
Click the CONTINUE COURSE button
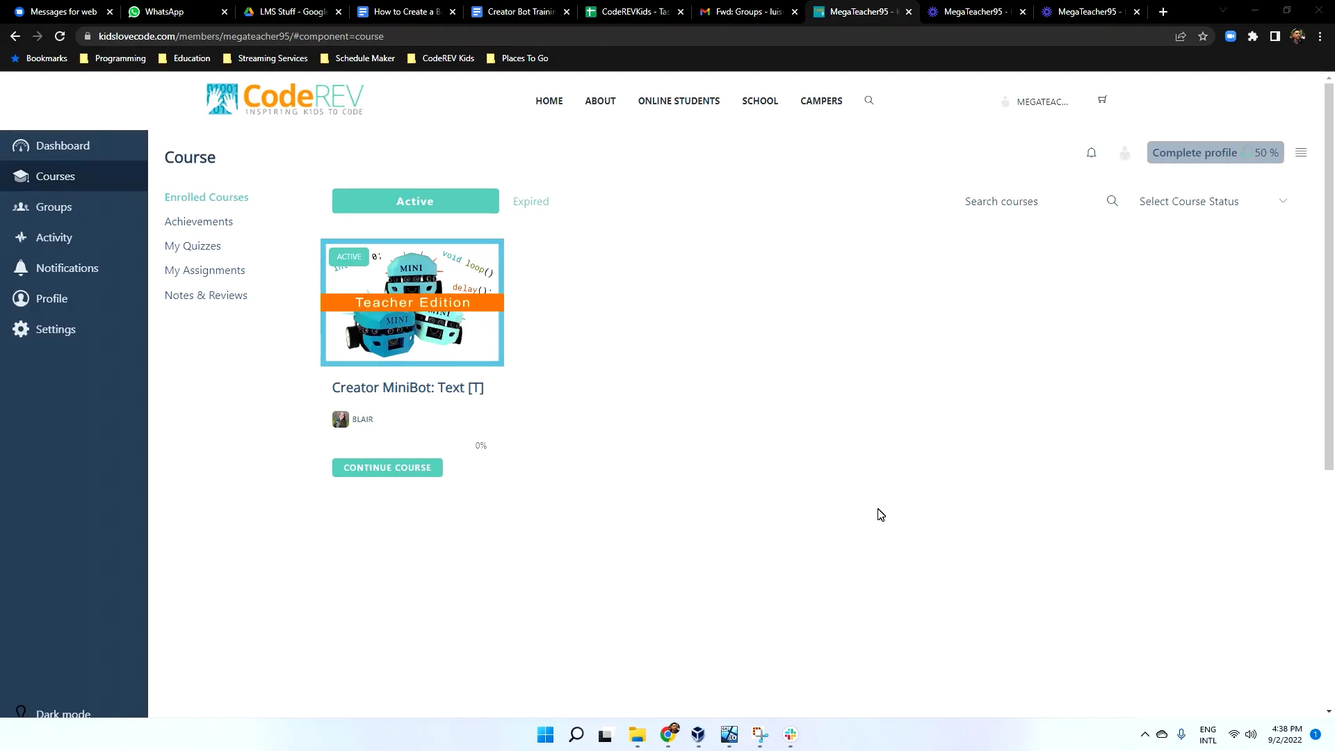[387, 467]
